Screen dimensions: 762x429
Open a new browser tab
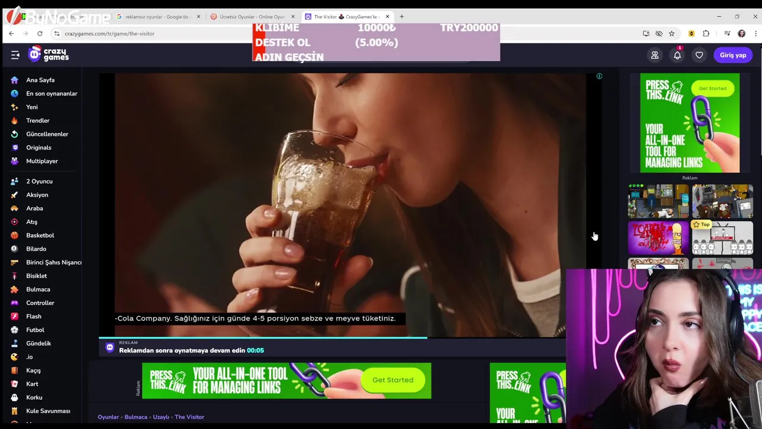[402, 17]
